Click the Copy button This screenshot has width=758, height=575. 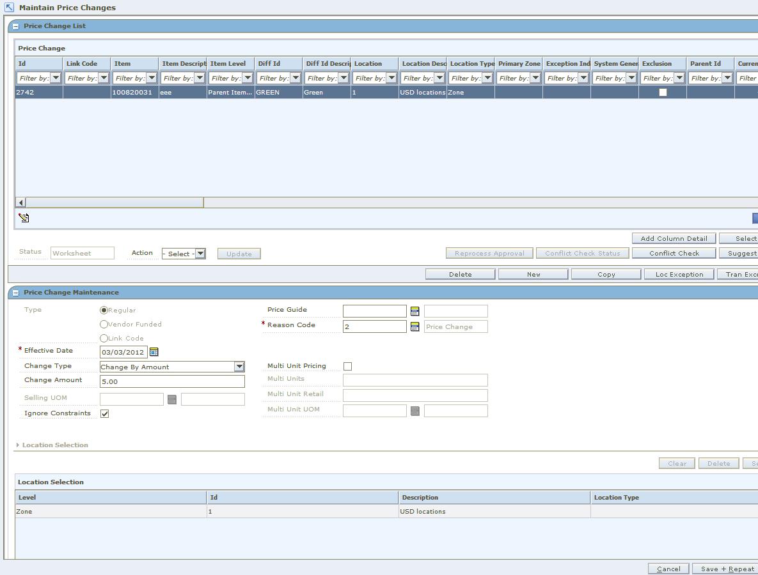[x=606, y=274]
